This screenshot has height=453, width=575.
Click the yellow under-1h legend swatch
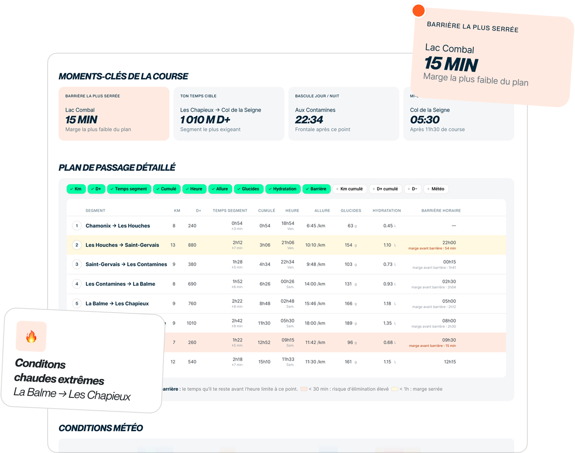[x=395, y=389]
